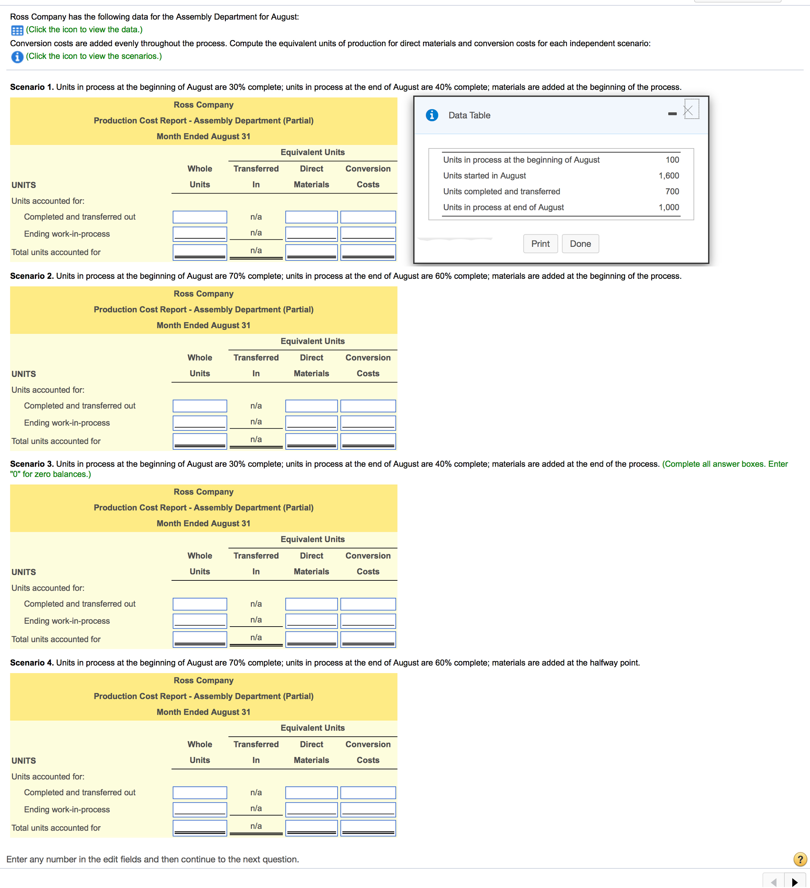810x888 pixels.
Task: Scenario 2 Ending work-in-process Whole Units field
Action: point(200,423)
